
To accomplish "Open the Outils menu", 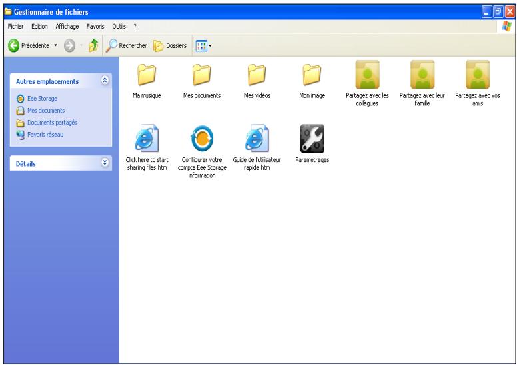I will point(119,27).
